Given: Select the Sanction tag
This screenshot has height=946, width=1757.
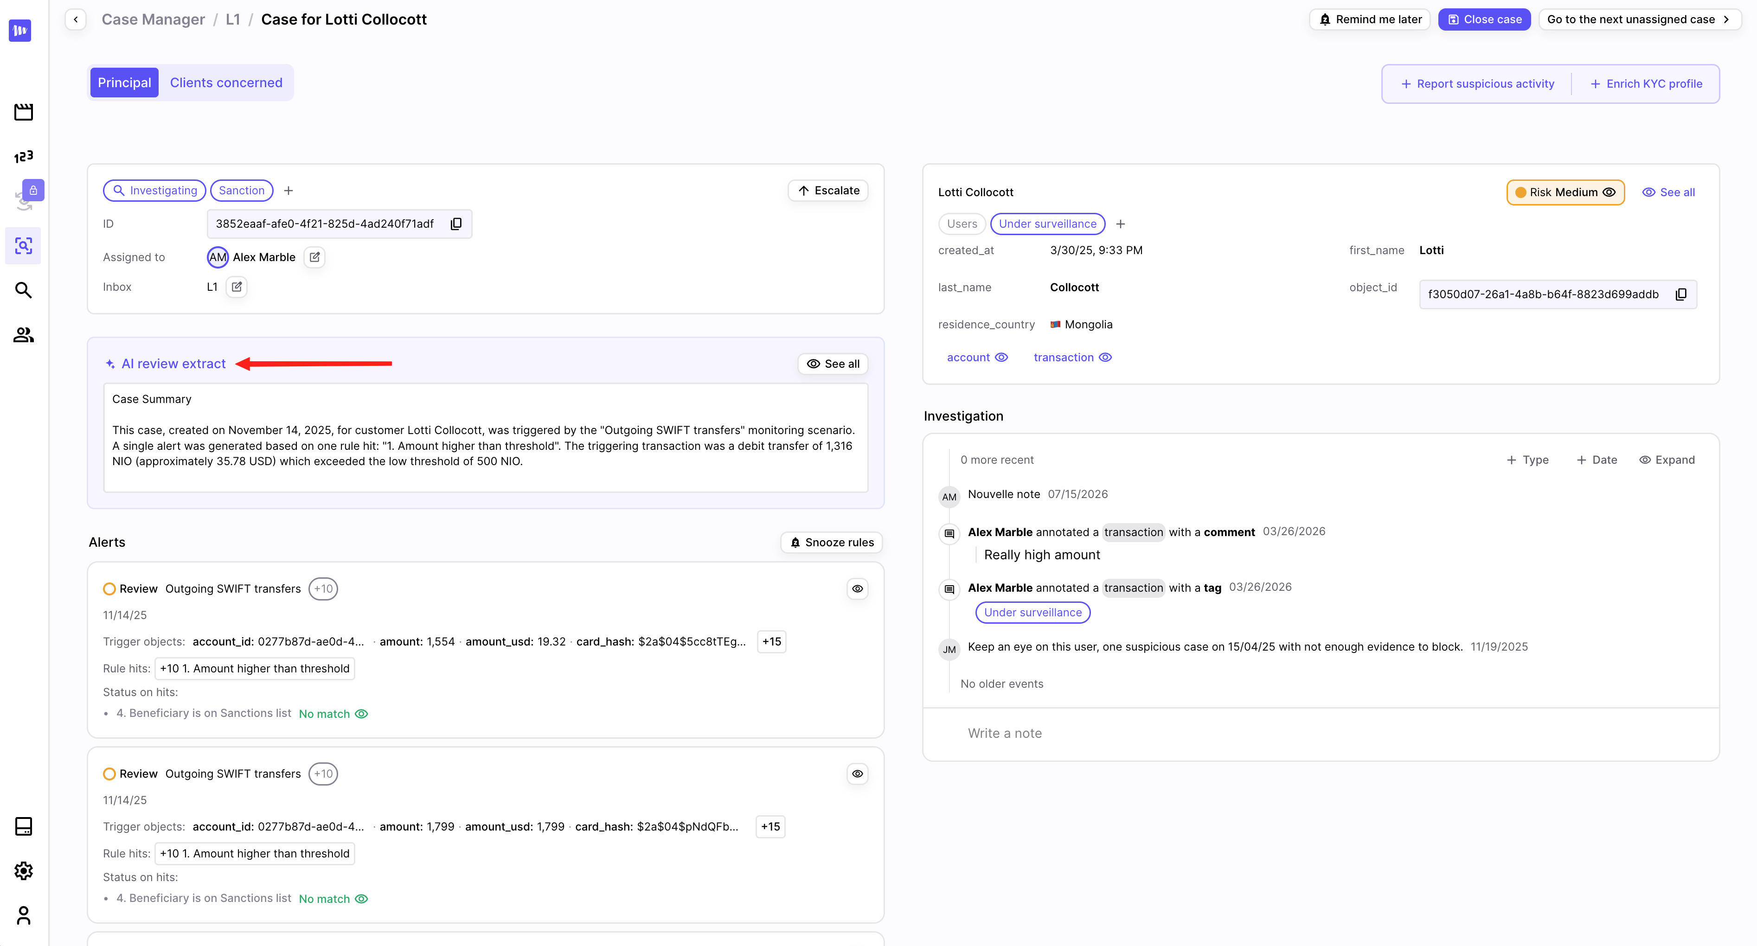Looking at the screenshot, I should coord(242,190).
